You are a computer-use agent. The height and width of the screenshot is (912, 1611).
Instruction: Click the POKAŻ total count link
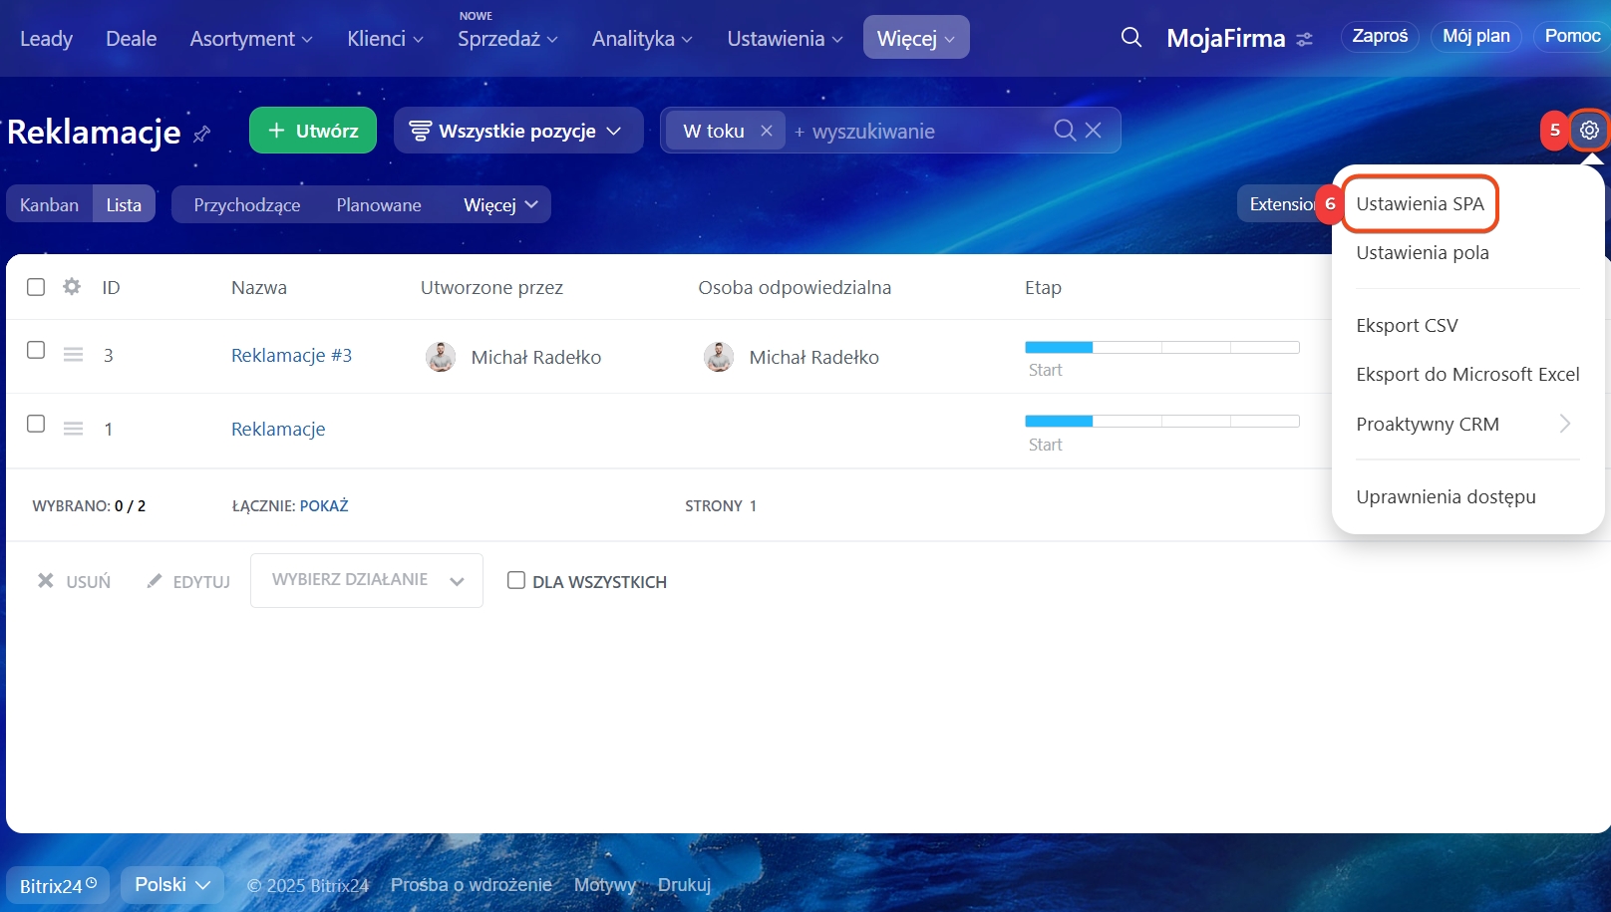coord(324,505)
